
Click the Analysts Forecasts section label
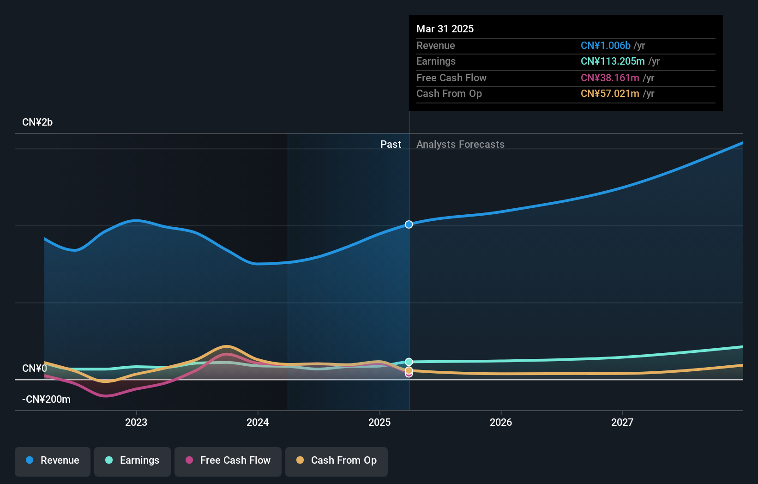(460, 144)
